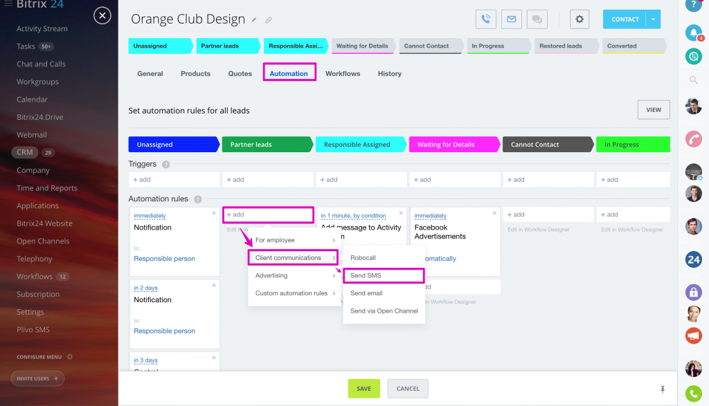Go to Activity Stream in the left sidebar

(x=42, y=28)
